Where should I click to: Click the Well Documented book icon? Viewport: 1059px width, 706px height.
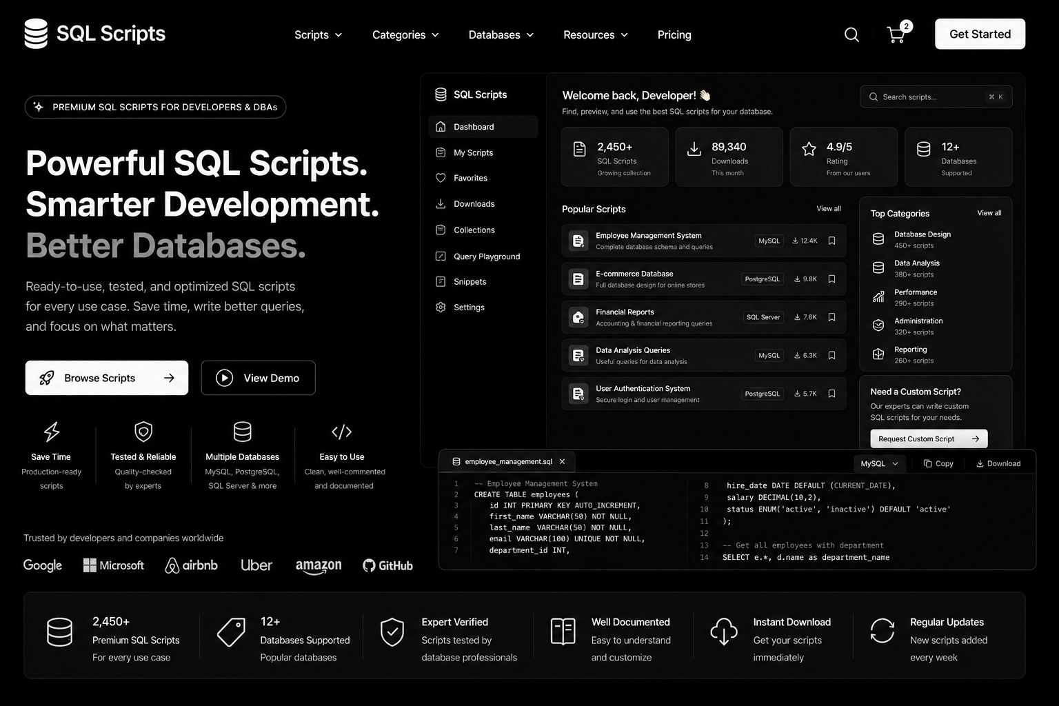563,631
